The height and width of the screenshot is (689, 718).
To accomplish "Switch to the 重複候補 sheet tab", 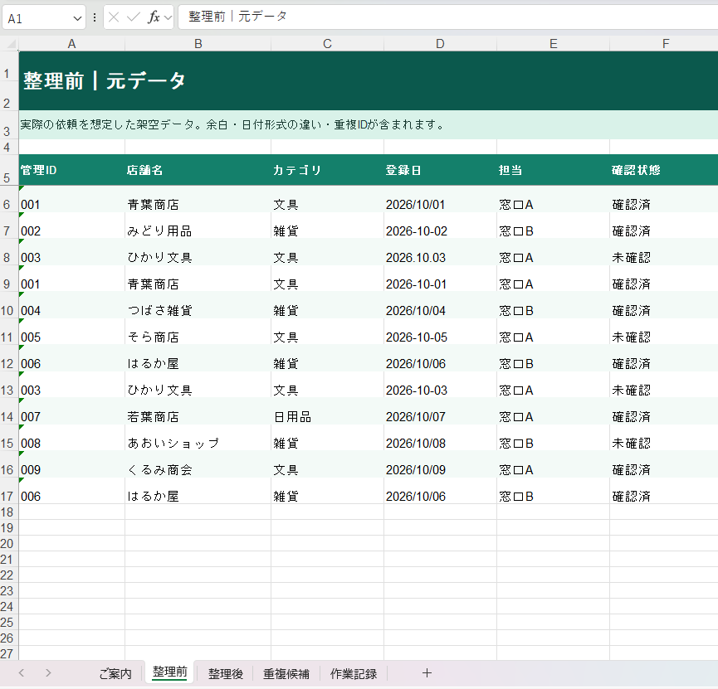I will point(286,673).
